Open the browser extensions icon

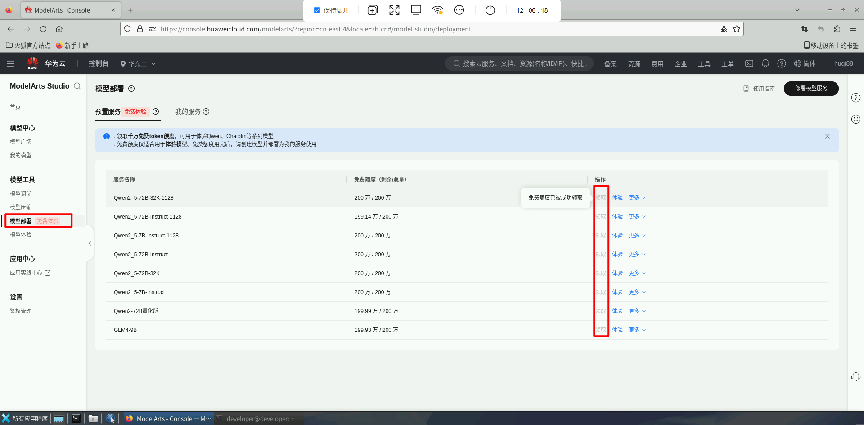coord(837,29)
